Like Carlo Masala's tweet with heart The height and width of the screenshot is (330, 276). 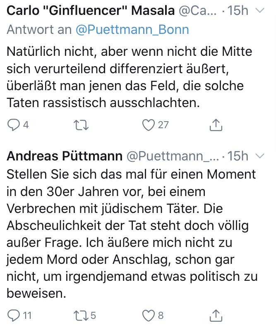148,124
